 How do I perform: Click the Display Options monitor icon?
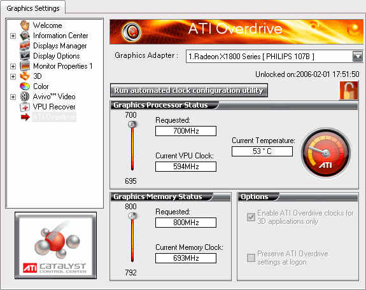point(25,56)
